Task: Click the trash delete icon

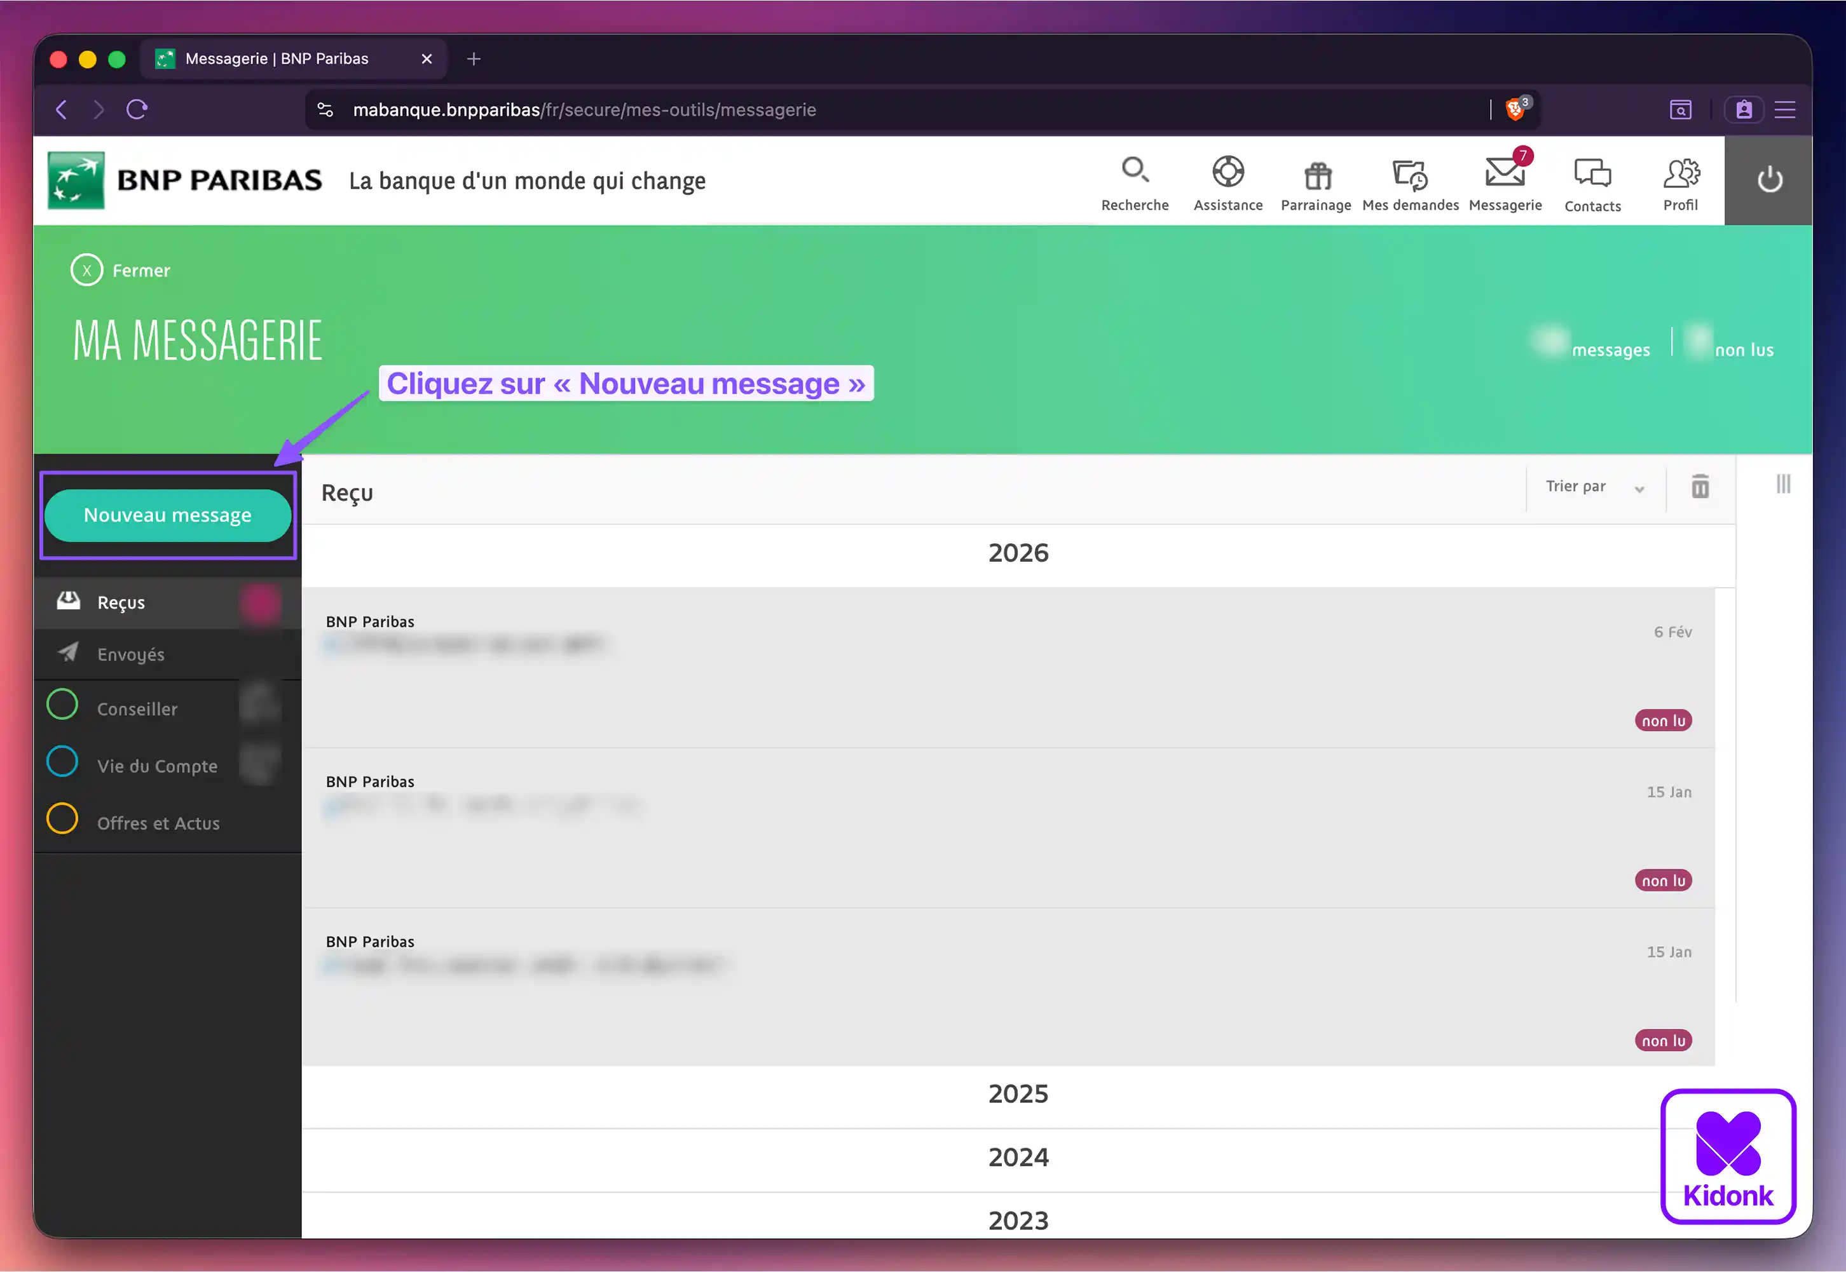Action: click(x=1700, y=486)
